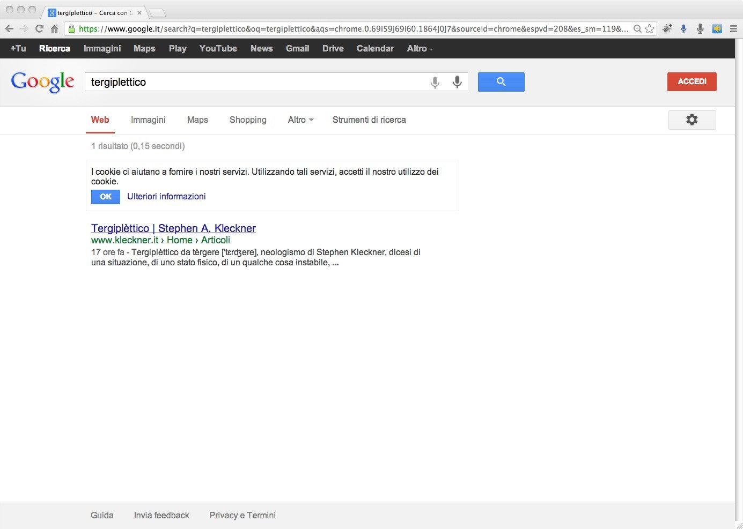Click the green HTTPS padlock icon
Viewport: 743px width, 529px height.
[x=72, y=29]
